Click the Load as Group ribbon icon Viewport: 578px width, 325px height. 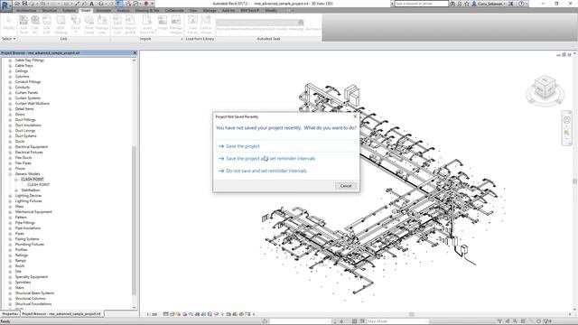coord(206,24)
